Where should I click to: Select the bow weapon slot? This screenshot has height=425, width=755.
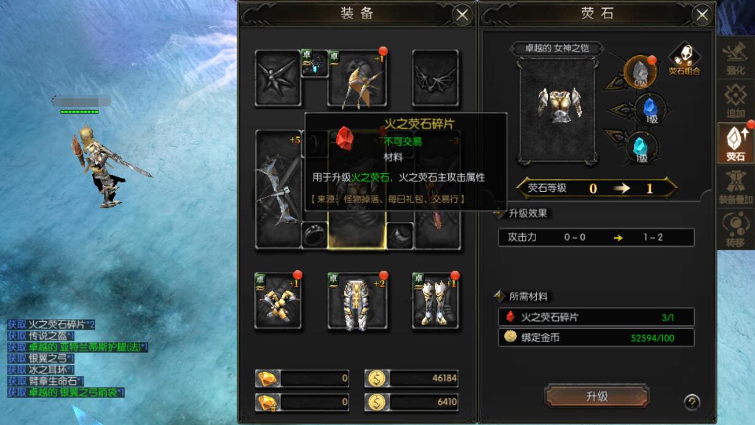278,189
